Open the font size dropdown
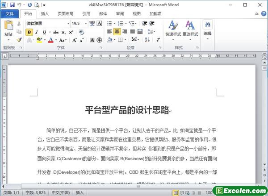This screenshot has width=268, height=196. pyautogui.click(x=86, y=24)
